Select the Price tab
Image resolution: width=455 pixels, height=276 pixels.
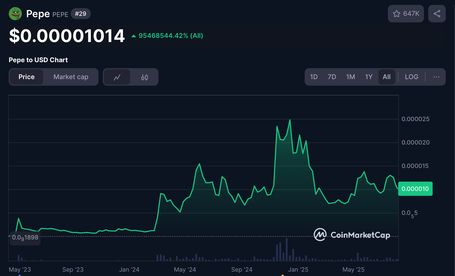tap(26, 77)
